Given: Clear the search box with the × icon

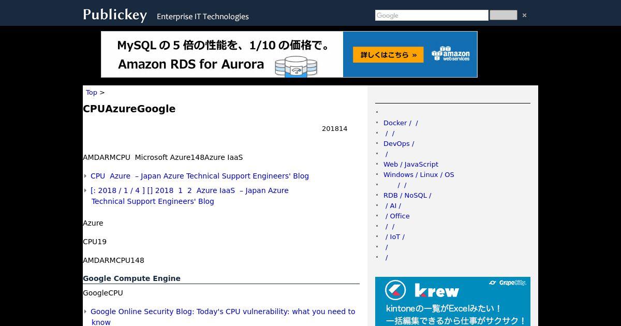Looking at the screenshot, I should click(x=524, y=16).
